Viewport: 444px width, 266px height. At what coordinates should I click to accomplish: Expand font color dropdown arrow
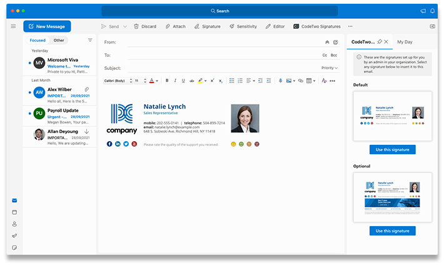[157, 81]
